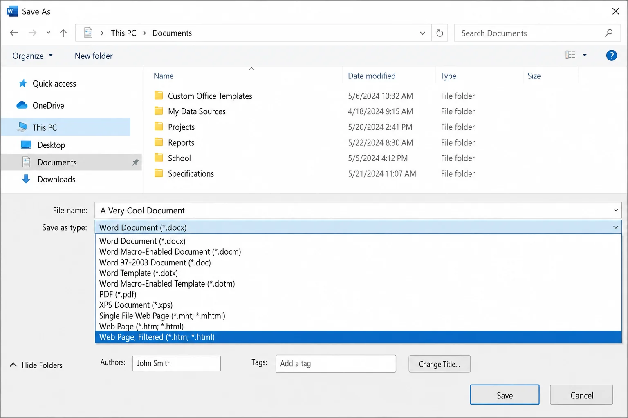Open Help with the question mark

coord(611,55)
